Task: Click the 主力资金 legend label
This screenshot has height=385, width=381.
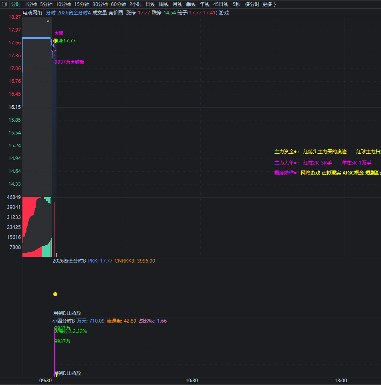Action: coord(286,152)
